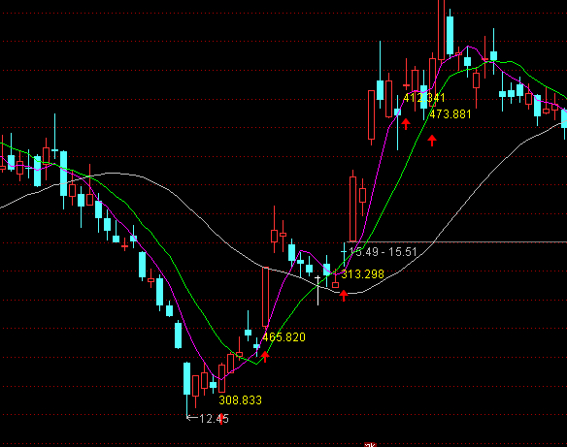Select the 473.881 yellow value label

(x=450, y=114)
